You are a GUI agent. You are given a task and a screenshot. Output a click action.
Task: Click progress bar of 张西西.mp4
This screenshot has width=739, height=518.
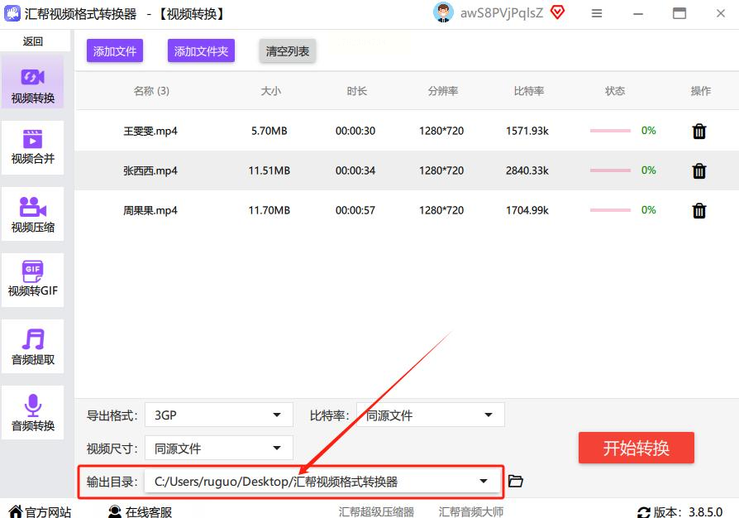pos(610,170)
